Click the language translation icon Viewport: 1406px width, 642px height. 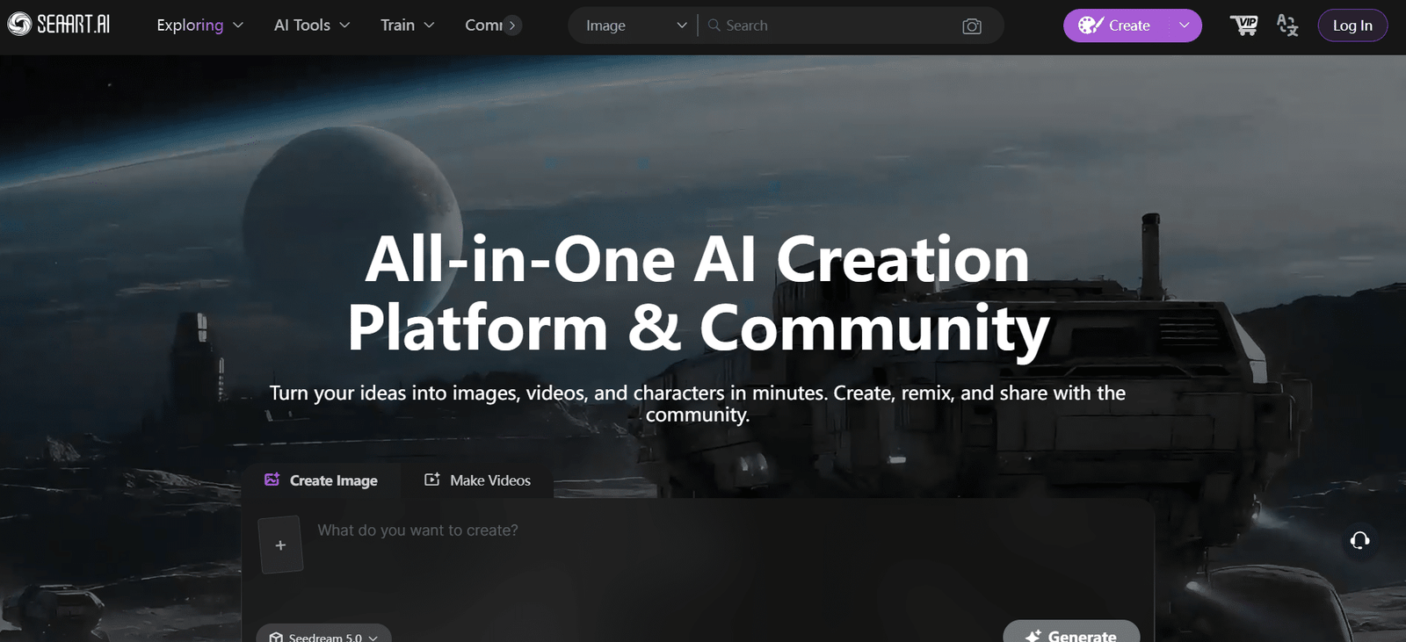tap(1287, 25)
